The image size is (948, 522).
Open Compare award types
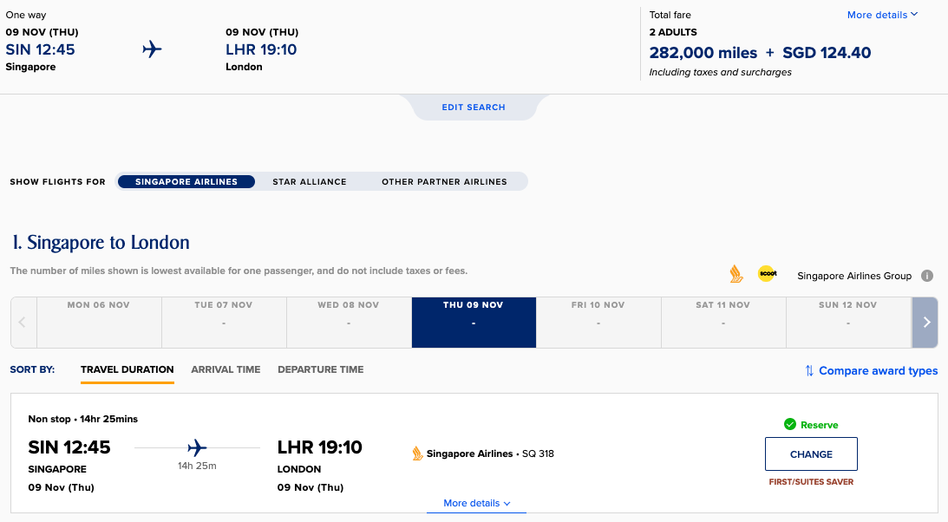pos(878,370)
